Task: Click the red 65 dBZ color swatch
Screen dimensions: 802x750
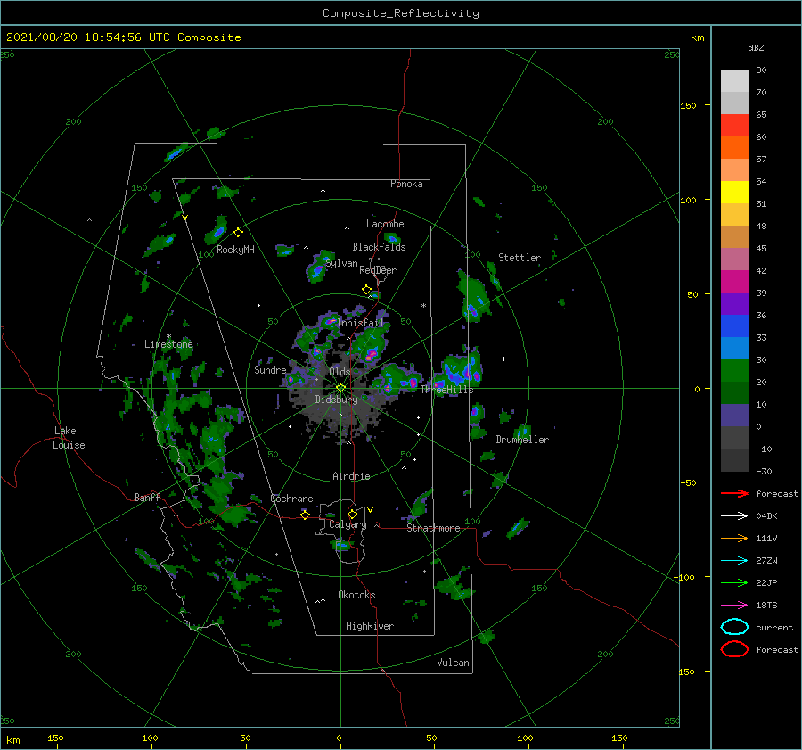Action: [734, 125]
